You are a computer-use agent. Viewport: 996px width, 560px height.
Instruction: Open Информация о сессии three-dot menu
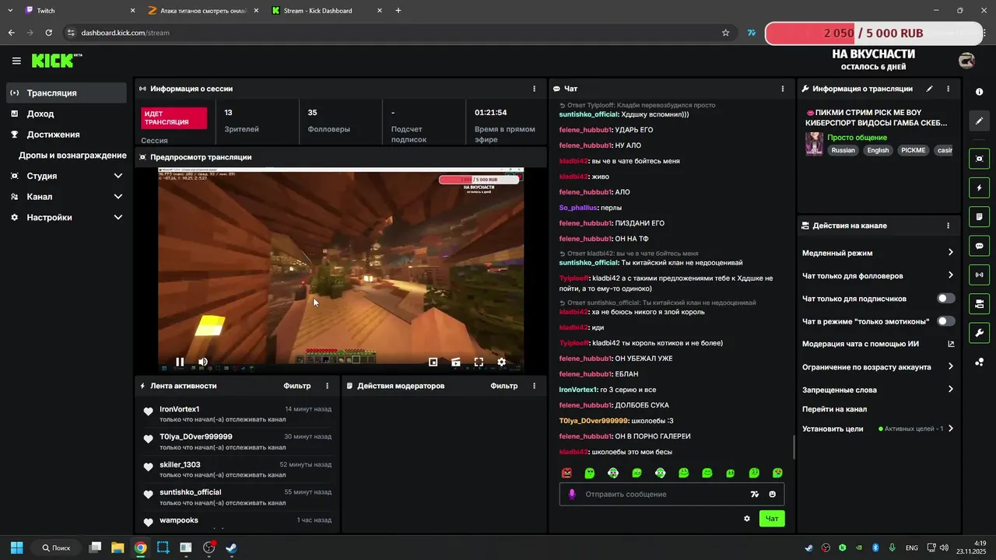(534, 89)
